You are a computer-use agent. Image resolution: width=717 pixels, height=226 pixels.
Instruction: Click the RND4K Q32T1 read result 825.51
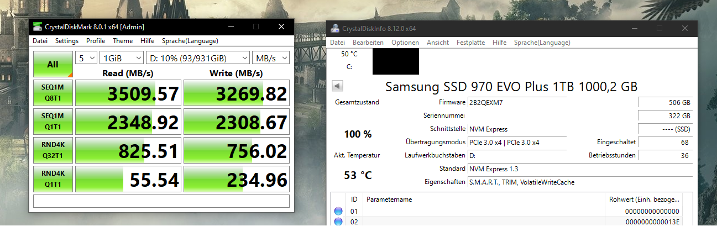tap(128, 150)
